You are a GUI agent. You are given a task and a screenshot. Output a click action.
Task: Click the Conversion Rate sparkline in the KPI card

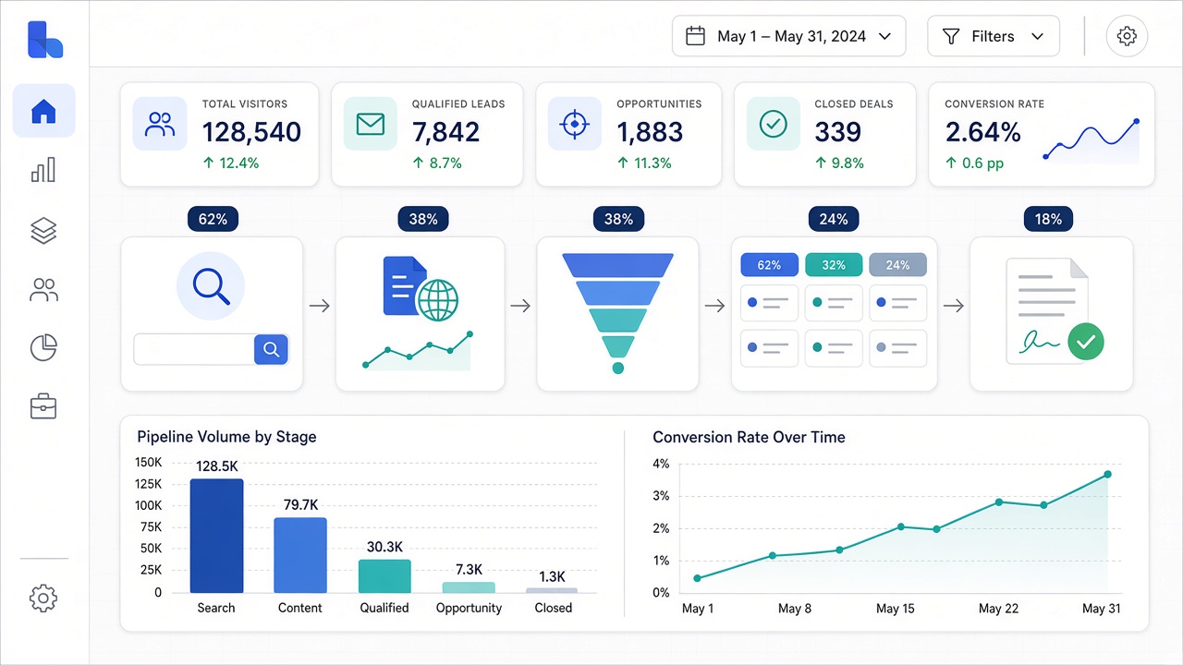click(1092, 140)
